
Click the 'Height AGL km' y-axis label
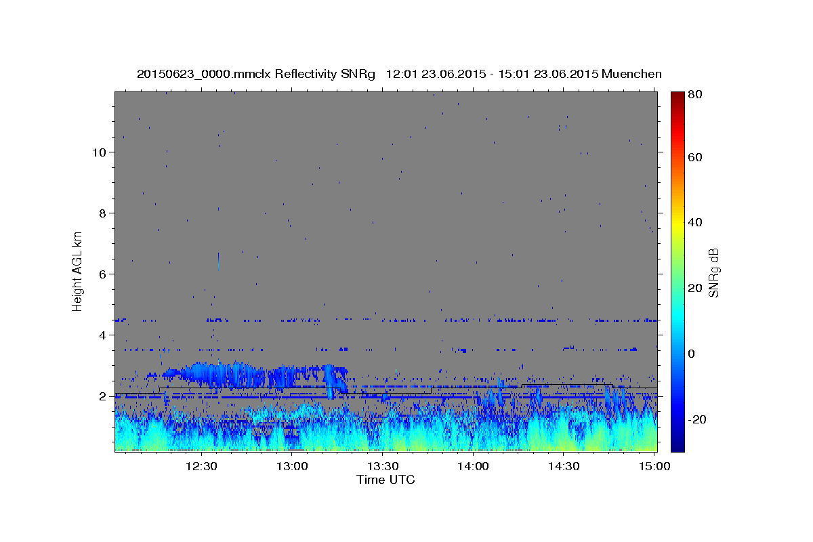tap(78, 271)
